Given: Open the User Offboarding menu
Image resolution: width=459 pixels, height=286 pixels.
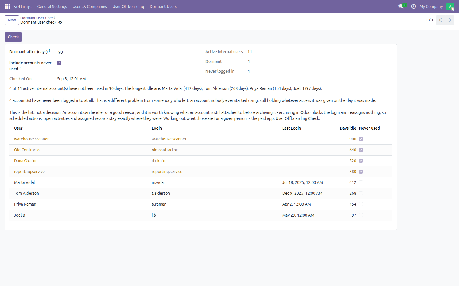Looking at the screenshot, I should click(x=128, y=7).
